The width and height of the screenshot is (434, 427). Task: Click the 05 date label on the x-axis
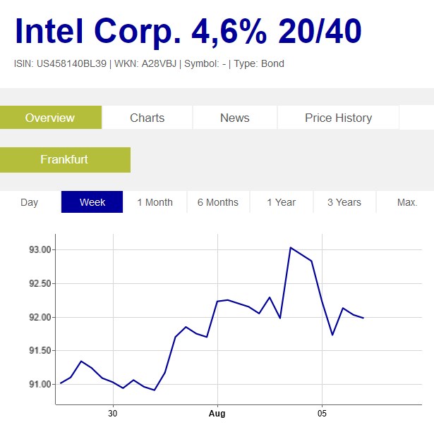click(x=322, y=414)
